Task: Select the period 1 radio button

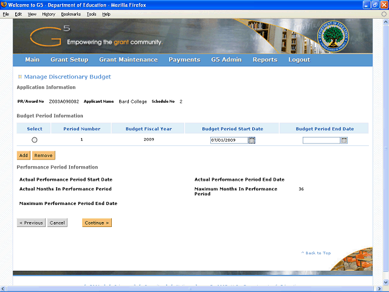Action: (35, 140)
